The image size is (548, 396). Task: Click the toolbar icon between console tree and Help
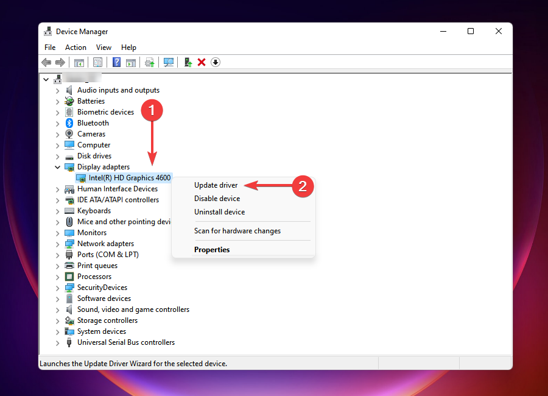click(97, 63)
